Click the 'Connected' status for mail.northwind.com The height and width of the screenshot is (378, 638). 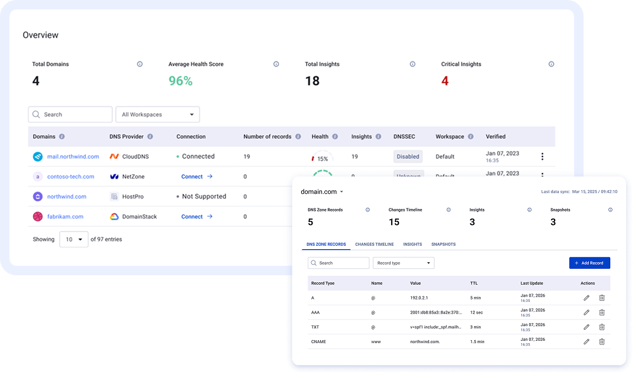point(195,157)
